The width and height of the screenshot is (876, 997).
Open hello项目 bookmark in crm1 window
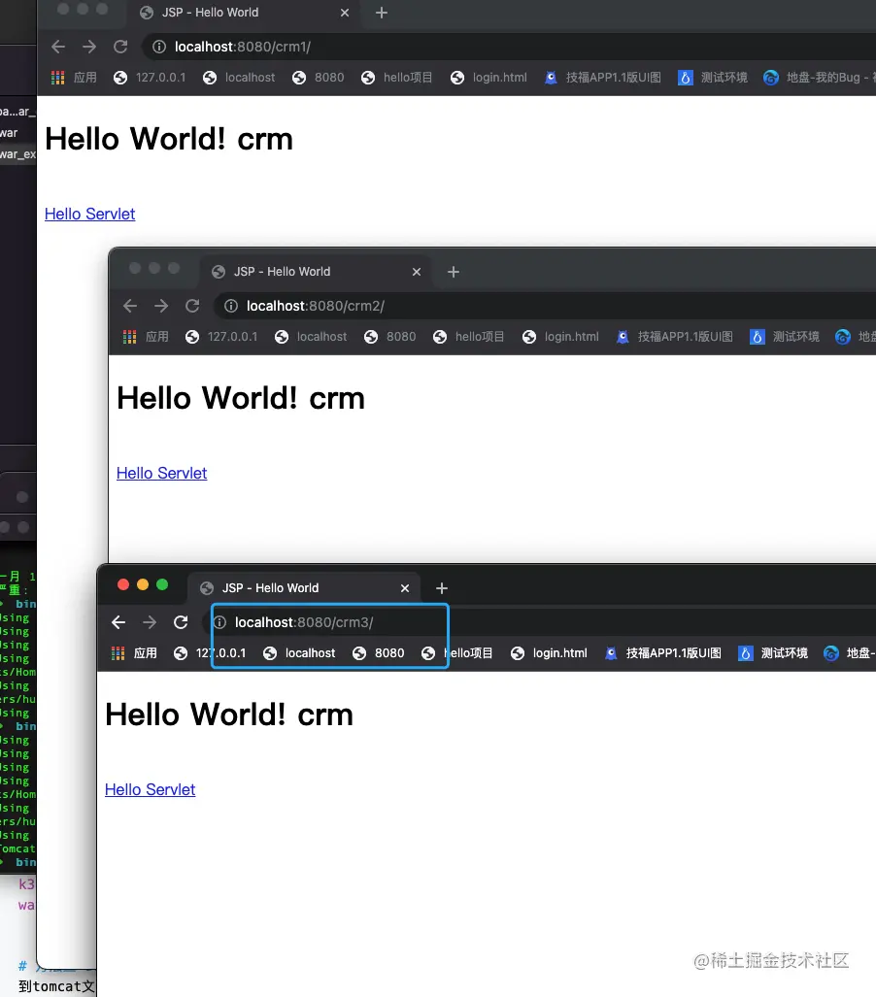tap(396, 78)
